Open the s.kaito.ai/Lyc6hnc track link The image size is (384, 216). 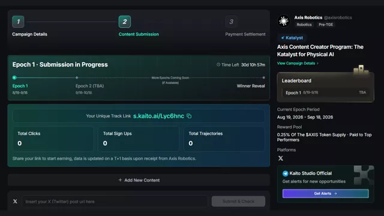[x=158, y=116]
